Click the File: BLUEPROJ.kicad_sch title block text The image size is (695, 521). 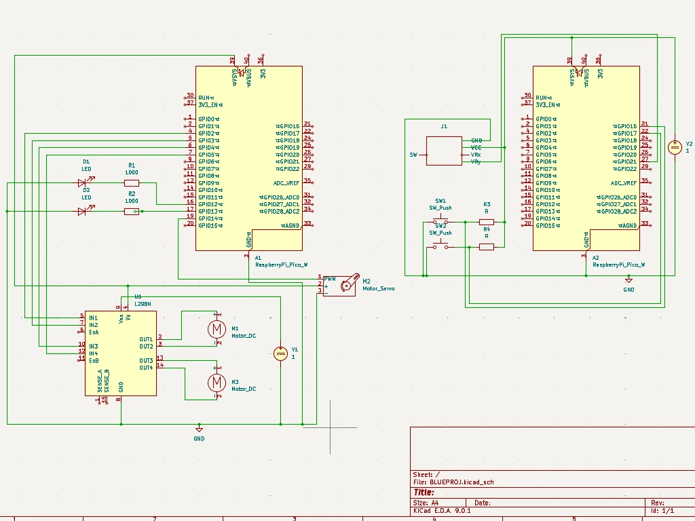[453, 482]
